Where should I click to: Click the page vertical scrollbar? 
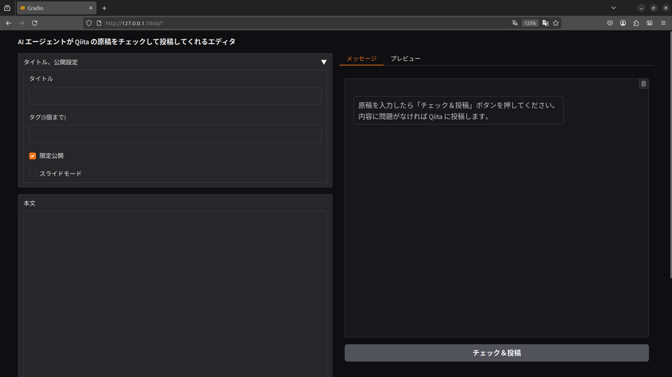coord(671,155)
